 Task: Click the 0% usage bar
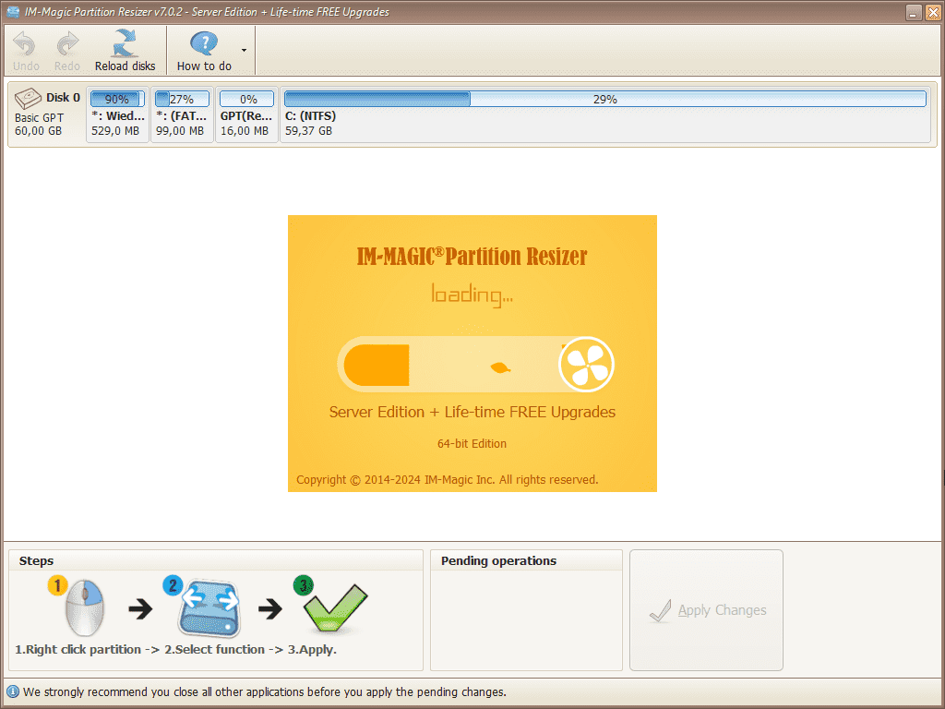click(246, 99)
